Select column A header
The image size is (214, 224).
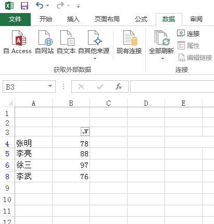tap(34, 103)
